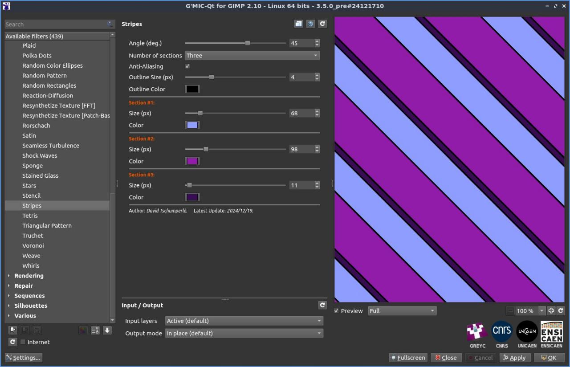
Task: Click the randomize parameters dice icon
Action: (310, 24)
